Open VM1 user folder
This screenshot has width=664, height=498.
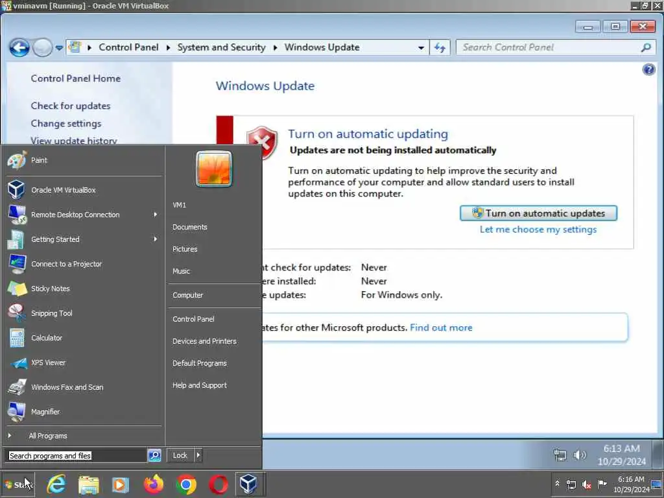click(179, 205)
